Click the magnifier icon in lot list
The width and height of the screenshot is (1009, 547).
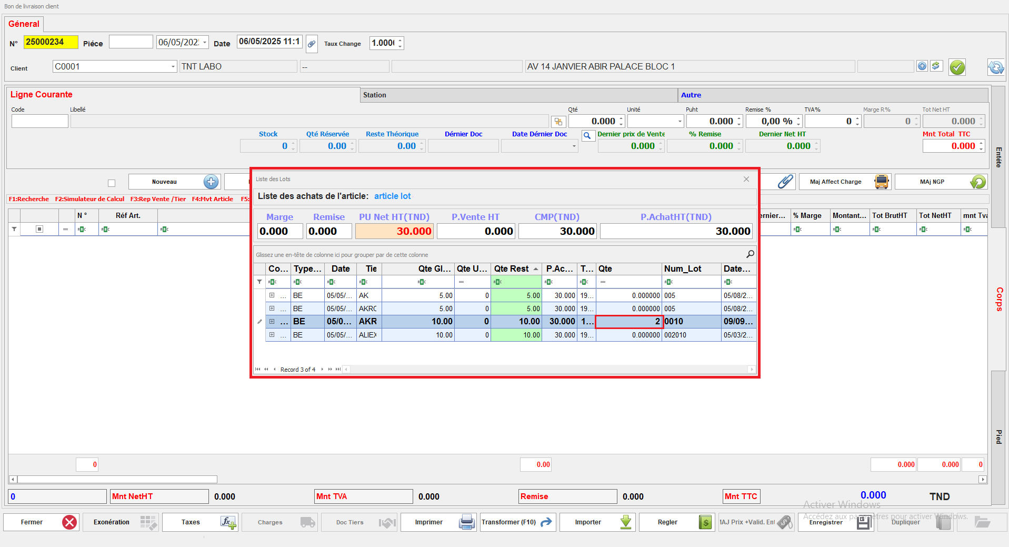point(750,254)
